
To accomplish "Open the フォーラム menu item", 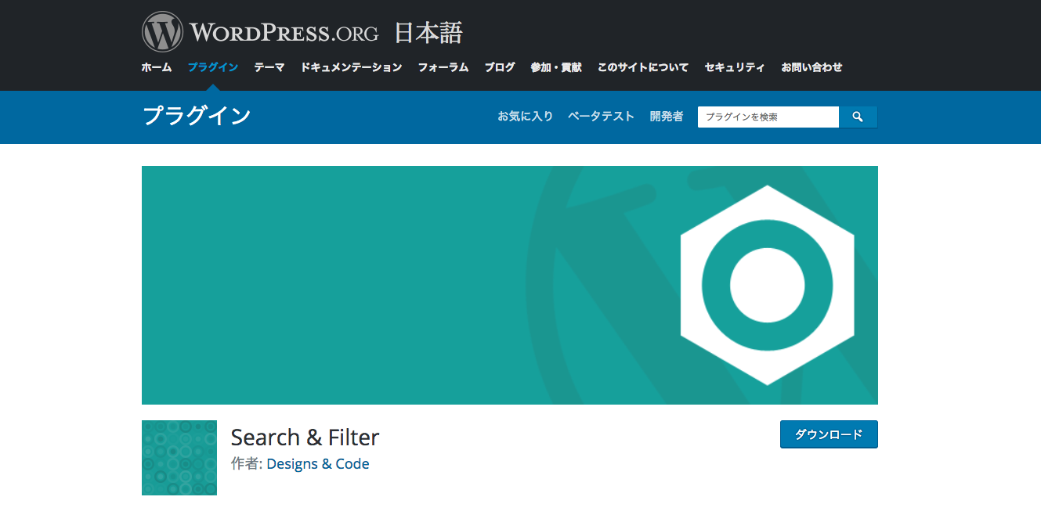I will [x=443, y=67].
